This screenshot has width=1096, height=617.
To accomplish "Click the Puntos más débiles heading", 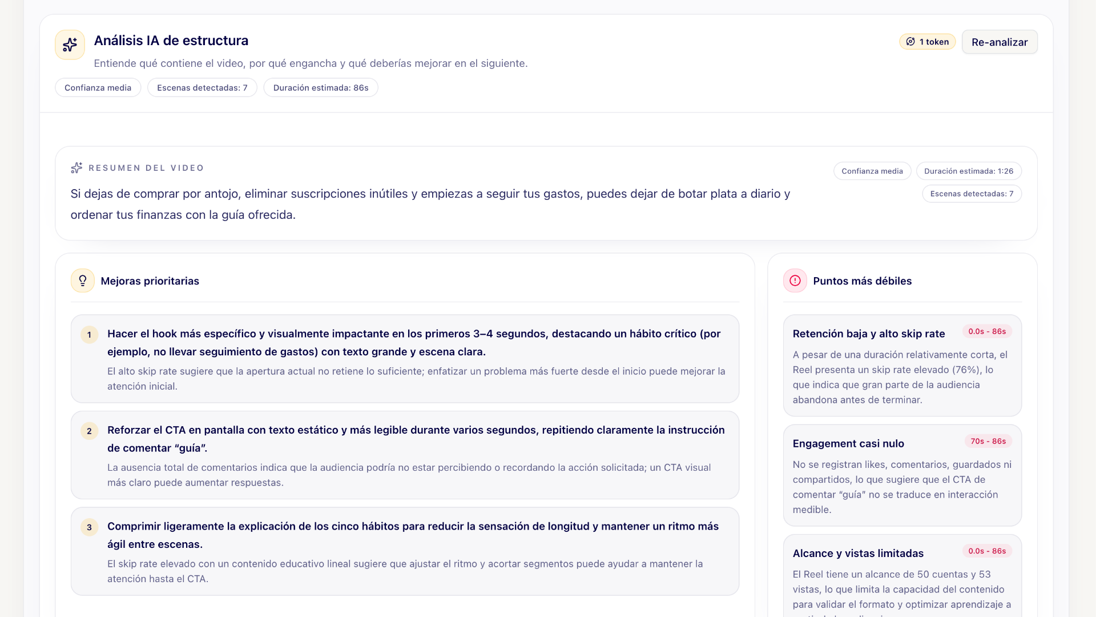I will (862, 281).
